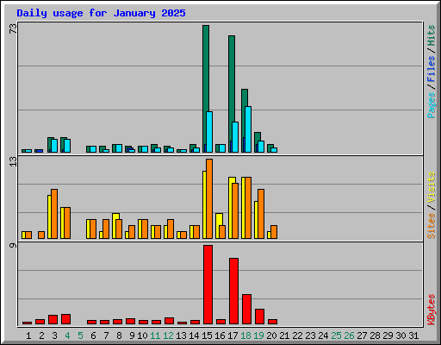Click the green 'Hits' legend label
This screenshot has height=345, width=441.
(x=431, y=35)
